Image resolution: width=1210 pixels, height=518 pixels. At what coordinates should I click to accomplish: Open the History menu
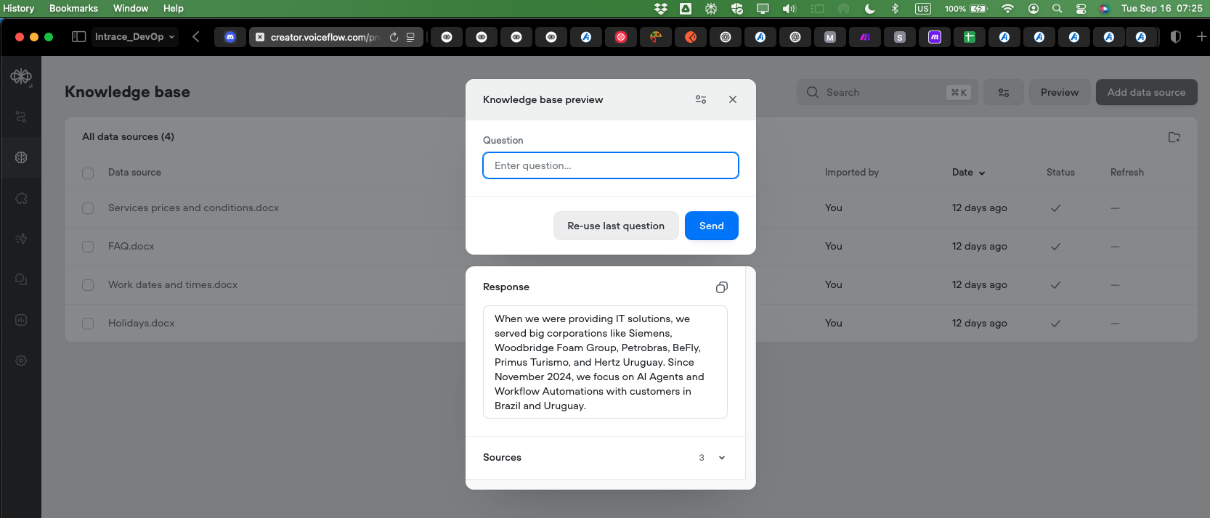point(19,8)
